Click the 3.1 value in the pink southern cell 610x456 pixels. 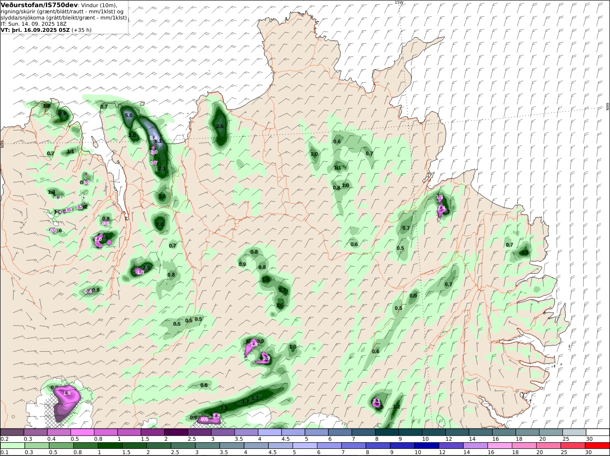(376, 401)
